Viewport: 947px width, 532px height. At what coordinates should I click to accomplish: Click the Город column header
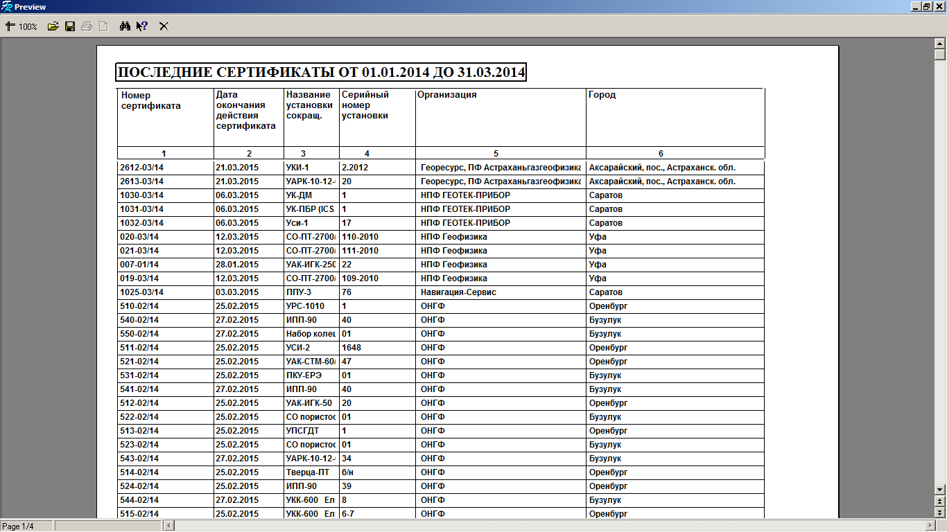tap(602, 95)
